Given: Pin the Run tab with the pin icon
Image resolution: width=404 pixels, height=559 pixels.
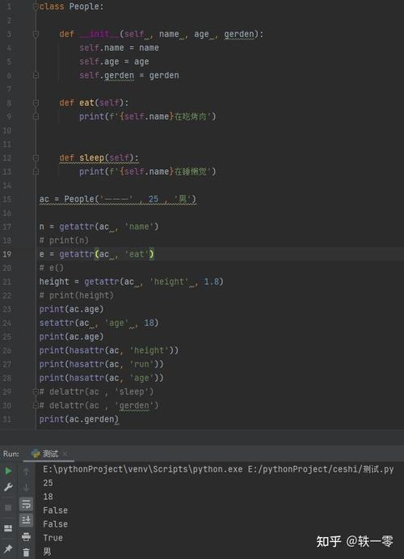Looking at the screenshot, I should coord(8,549).
